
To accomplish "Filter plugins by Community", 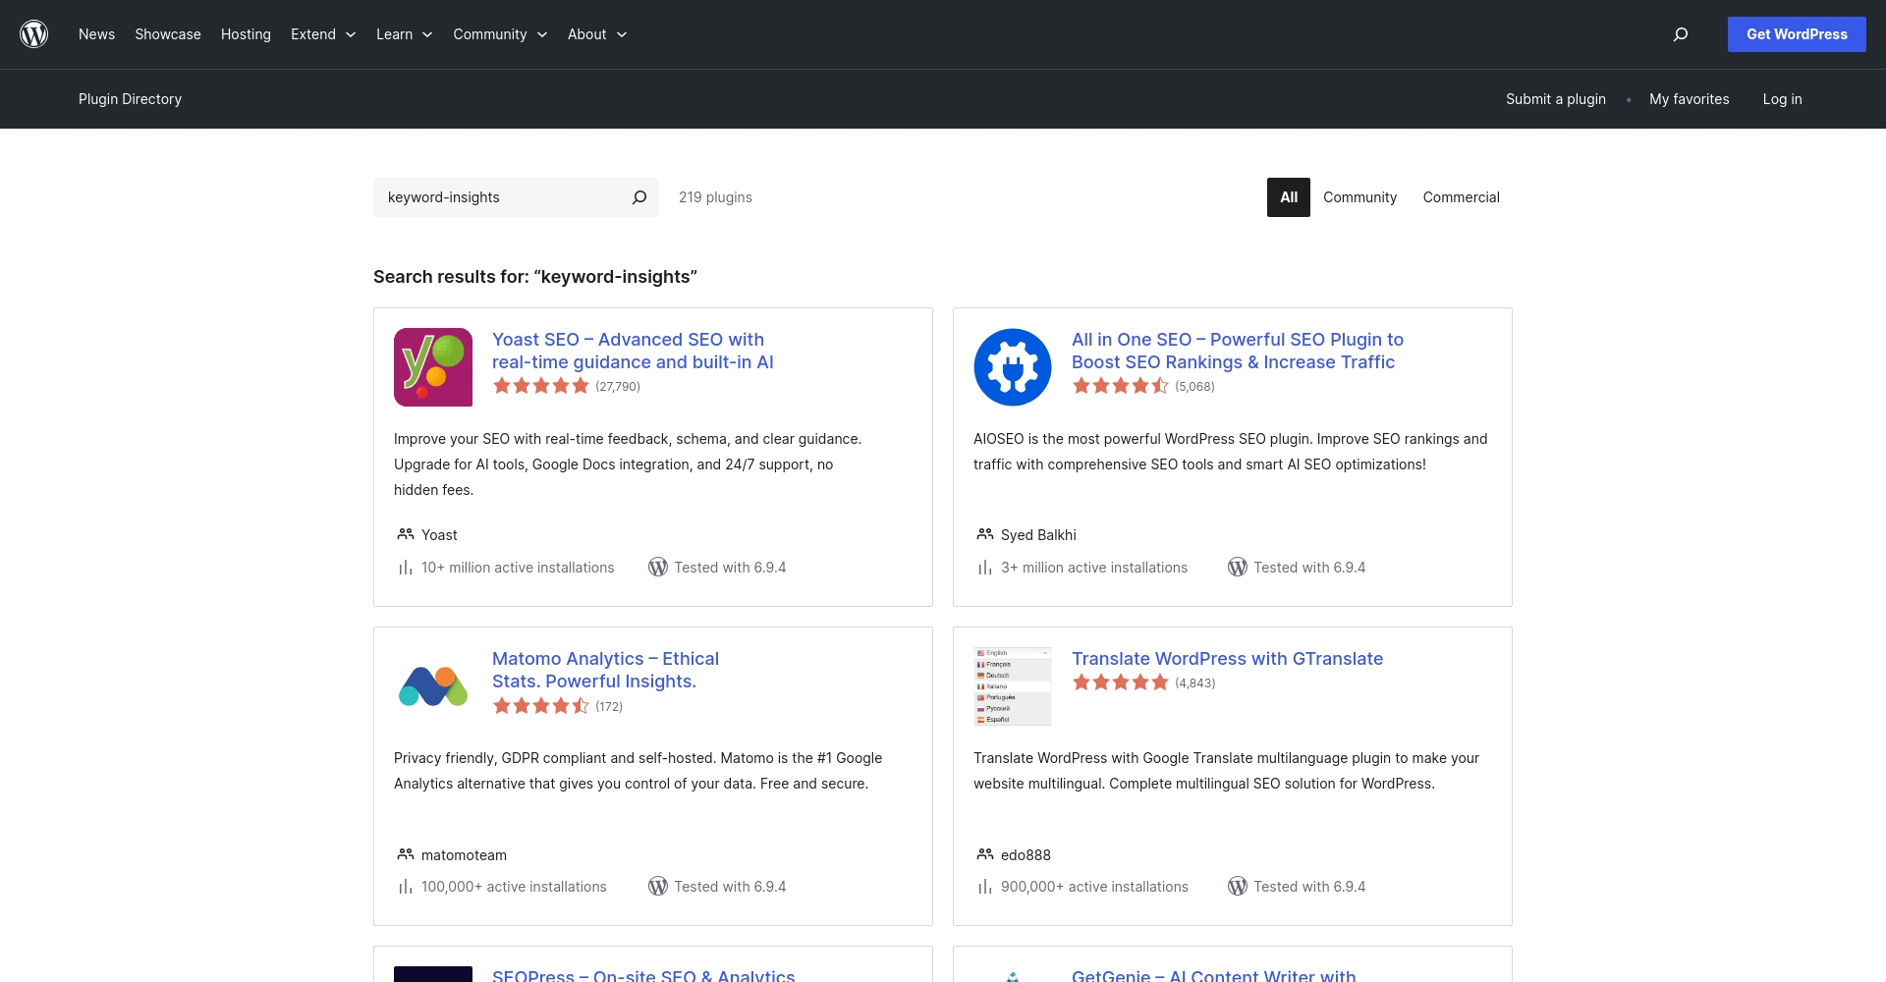I will [1359, 197].
